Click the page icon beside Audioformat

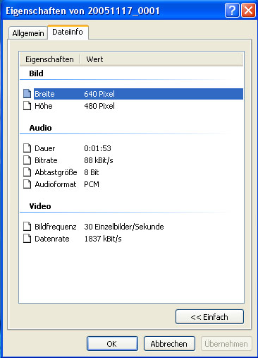point(27,184)
